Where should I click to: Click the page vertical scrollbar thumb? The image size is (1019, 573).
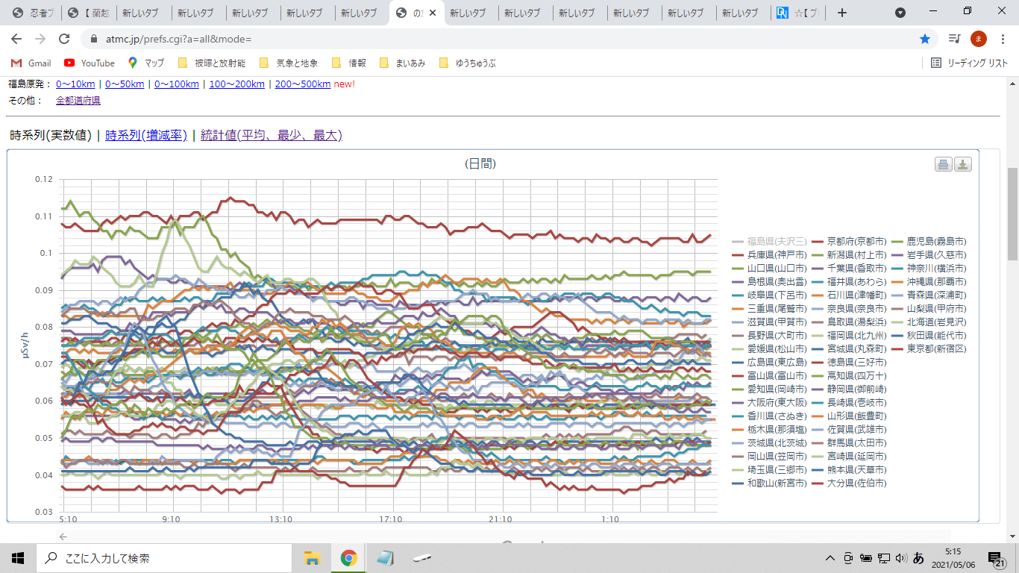tap(1012, 214)
